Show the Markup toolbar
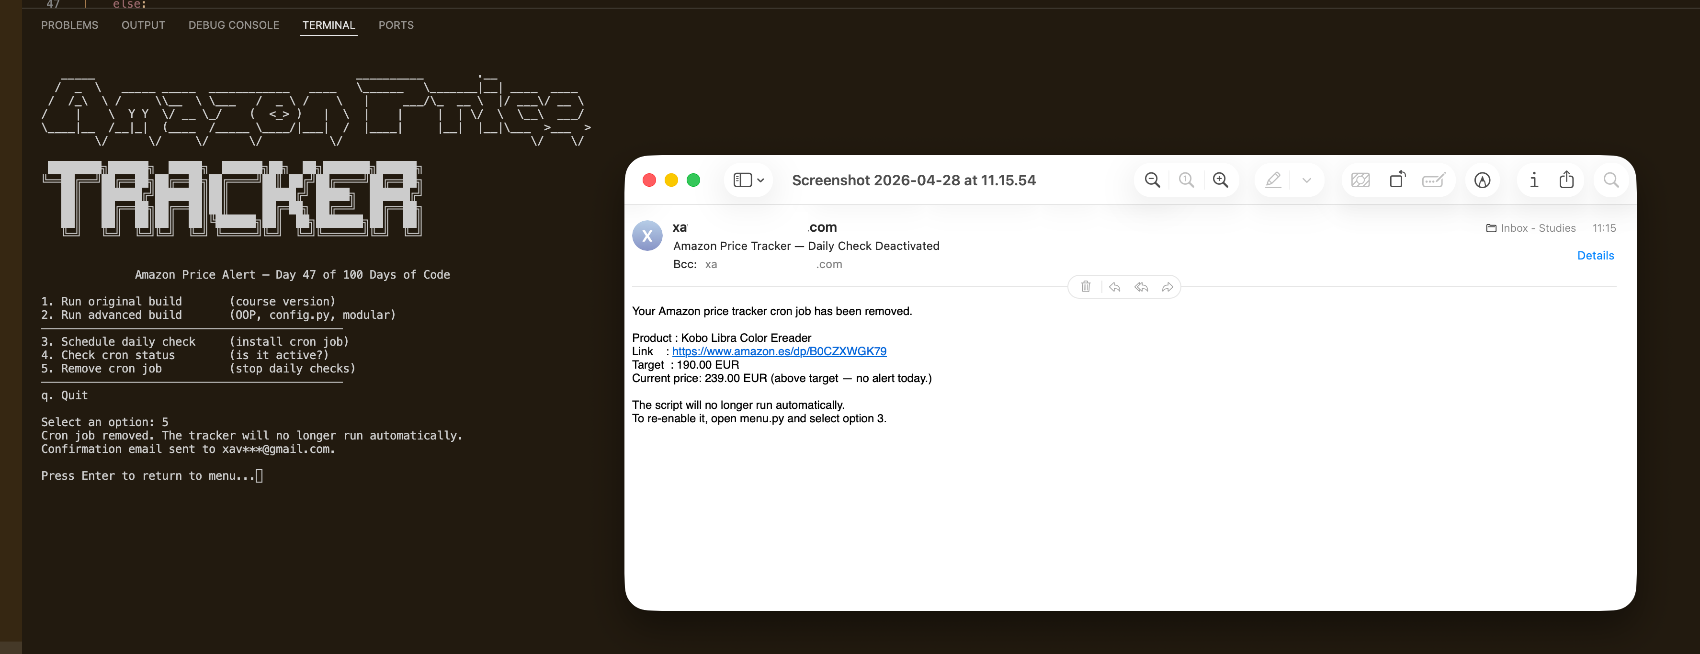The width and height of the screenshot is (1700, 654). pyautogui.click(x=1482, y=180)
